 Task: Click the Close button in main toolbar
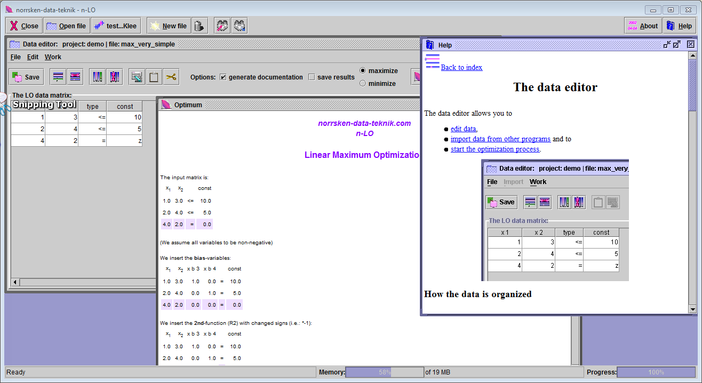tap(23, 26)
